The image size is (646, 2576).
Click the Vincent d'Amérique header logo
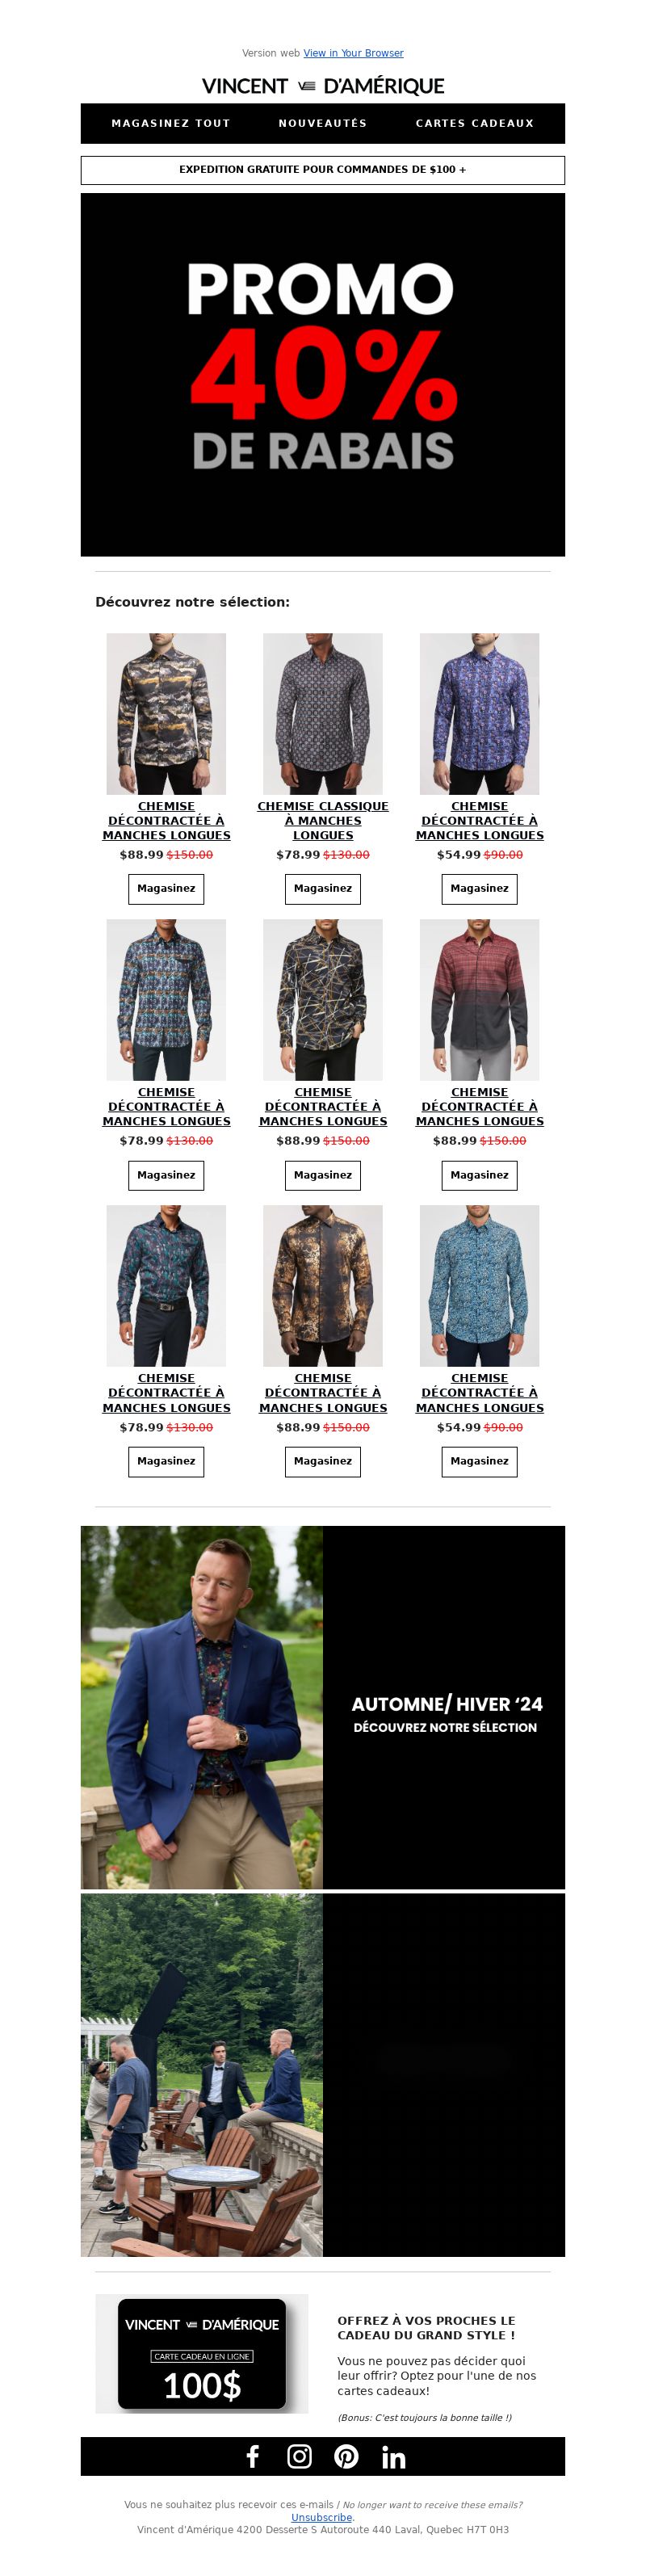(x=323, y=86)
